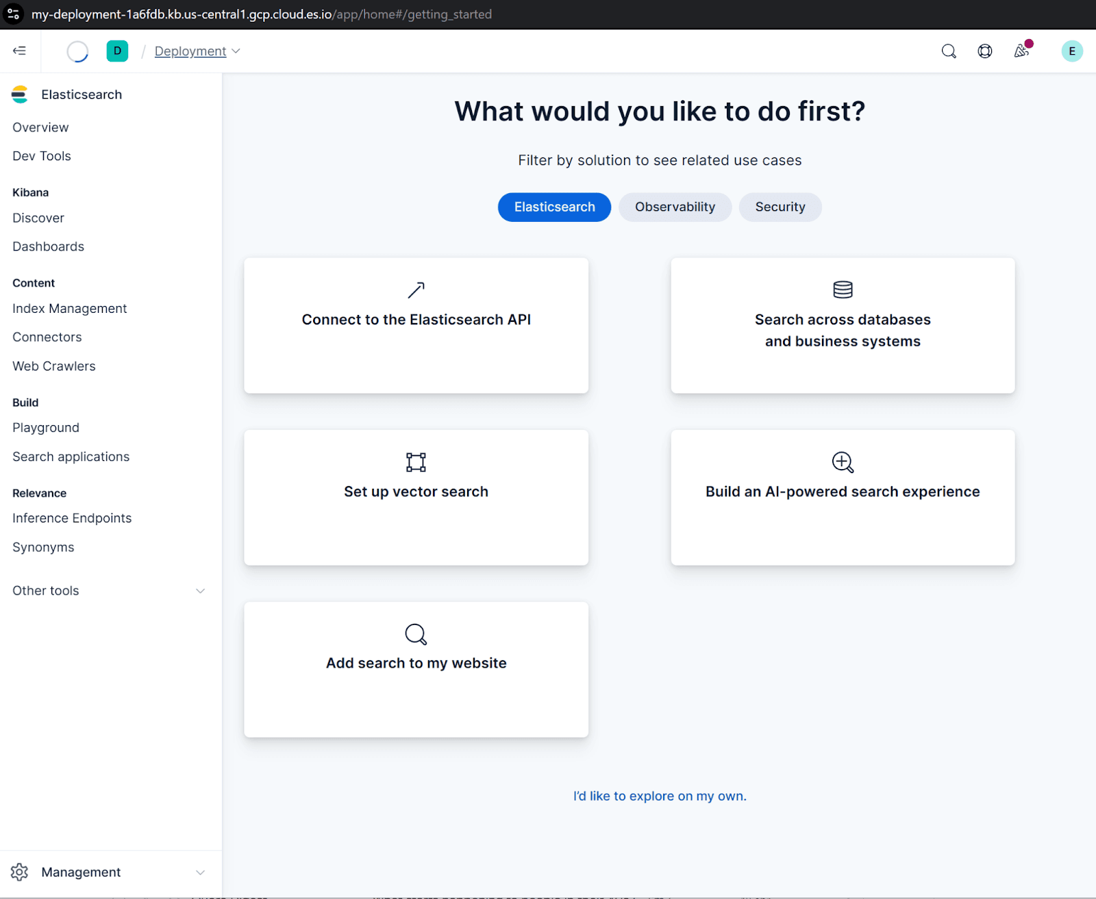Filter use cases by Security
This screenshot has width=1096, height=899.
[x=780, y=207]
